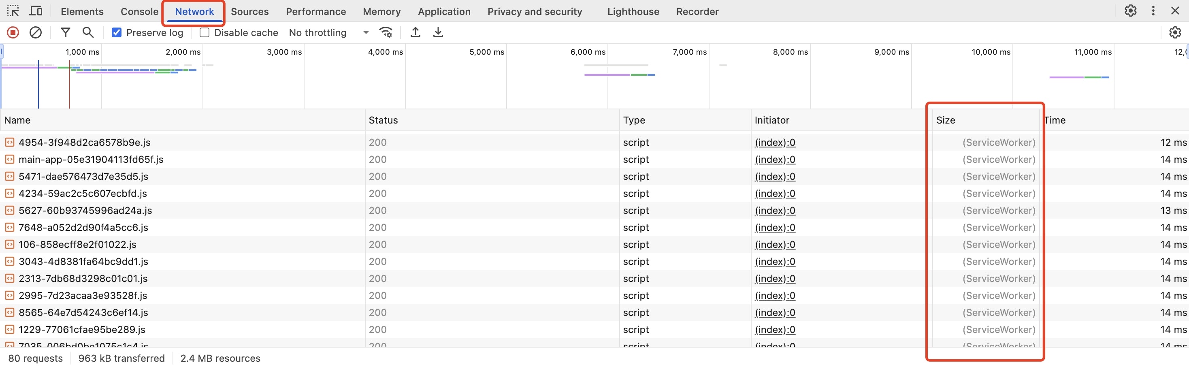Click the export HAR download icon
Viewport: 1189px width, 367px height.
[x=438, y=32]
